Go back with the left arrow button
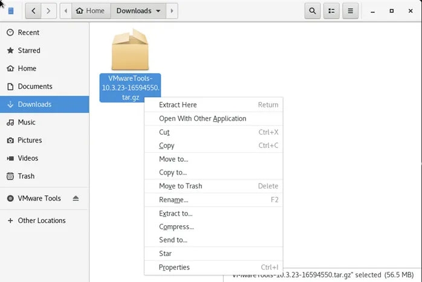422x282 pixels. [x=33, y=11]
